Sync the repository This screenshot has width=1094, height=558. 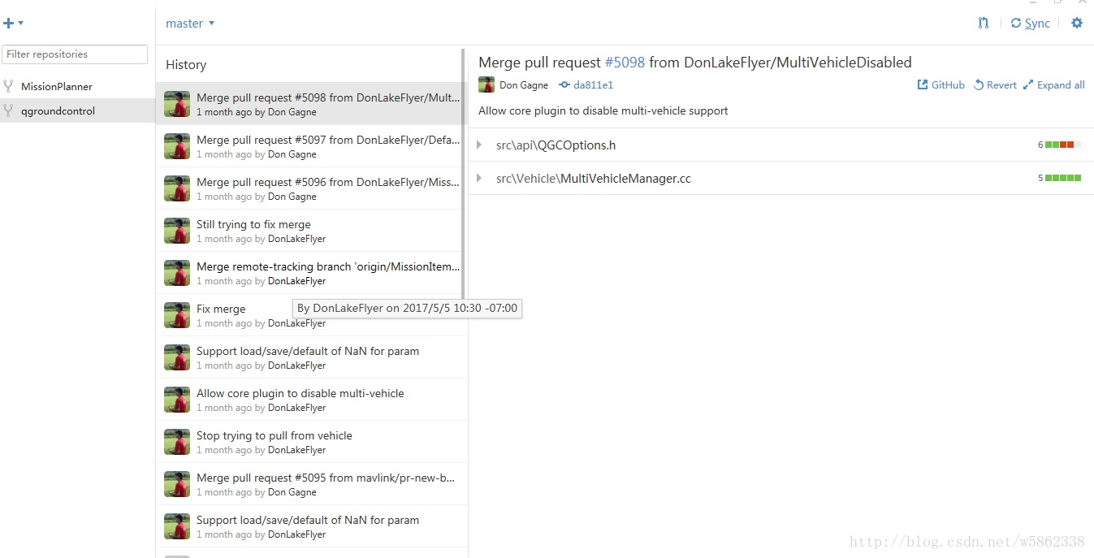(x=1031, y=24)
